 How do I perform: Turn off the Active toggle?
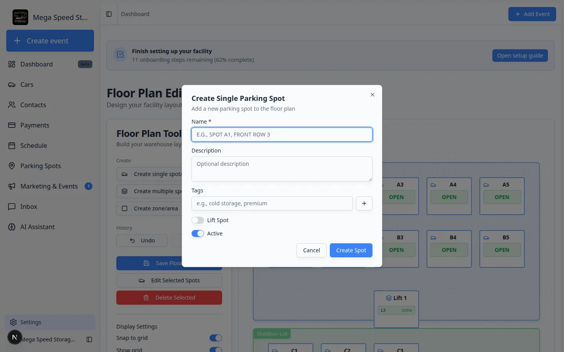198,233
